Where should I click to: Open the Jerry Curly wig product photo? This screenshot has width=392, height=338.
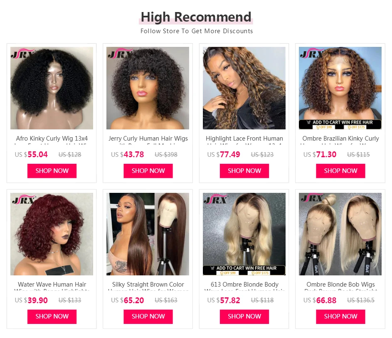coord(148,88)
